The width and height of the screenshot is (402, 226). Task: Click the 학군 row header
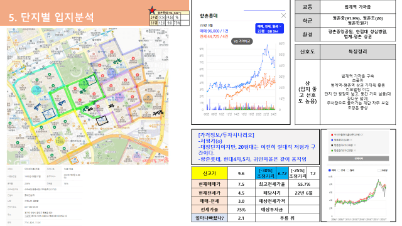point(307,21)
